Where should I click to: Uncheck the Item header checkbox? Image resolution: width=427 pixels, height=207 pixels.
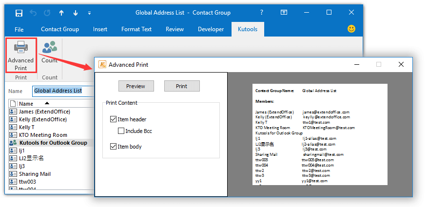pyautogui.click(x=114, y=119)
